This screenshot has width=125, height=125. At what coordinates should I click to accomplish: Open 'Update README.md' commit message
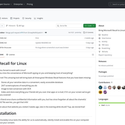click(43, 43)
